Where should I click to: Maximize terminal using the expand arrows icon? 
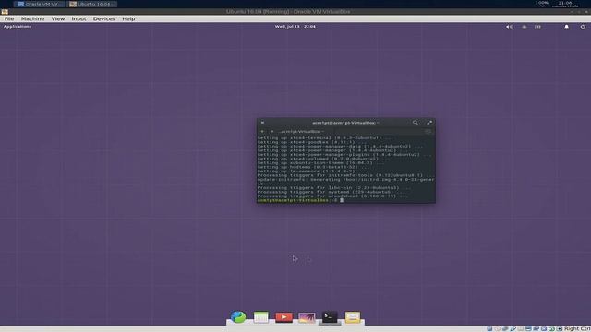[429, 123]
